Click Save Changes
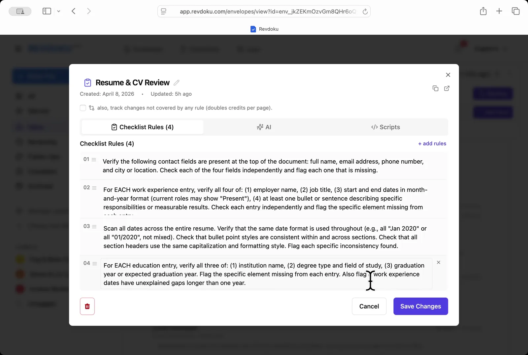 [x=420, y=306]
